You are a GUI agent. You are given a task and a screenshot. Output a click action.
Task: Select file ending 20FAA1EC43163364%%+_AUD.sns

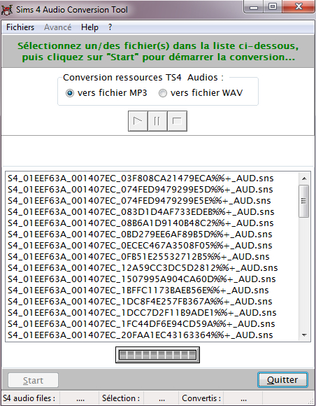point(152,335)
